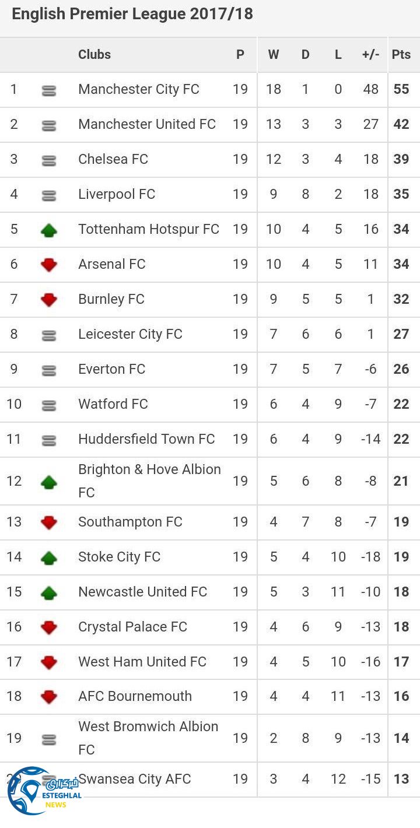The height and width of the screenshot is (828, 420).
Task: Click the red down arrow beside AFC Bournemouth
Action: (x=49, y=697)
